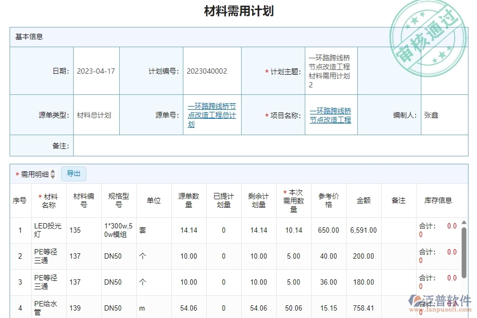Click the 本次需用数量 column header
The width and height of the screenshot is (477, 318).
click(x=293, y=200)
